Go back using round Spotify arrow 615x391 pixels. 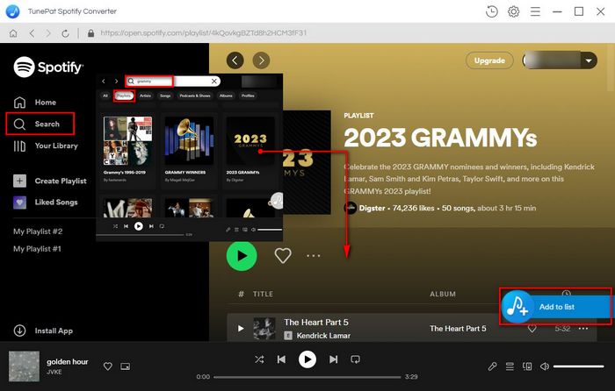point(235,60)
